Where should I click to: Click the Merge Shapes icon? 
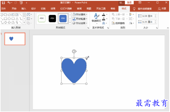click(29, 23)
